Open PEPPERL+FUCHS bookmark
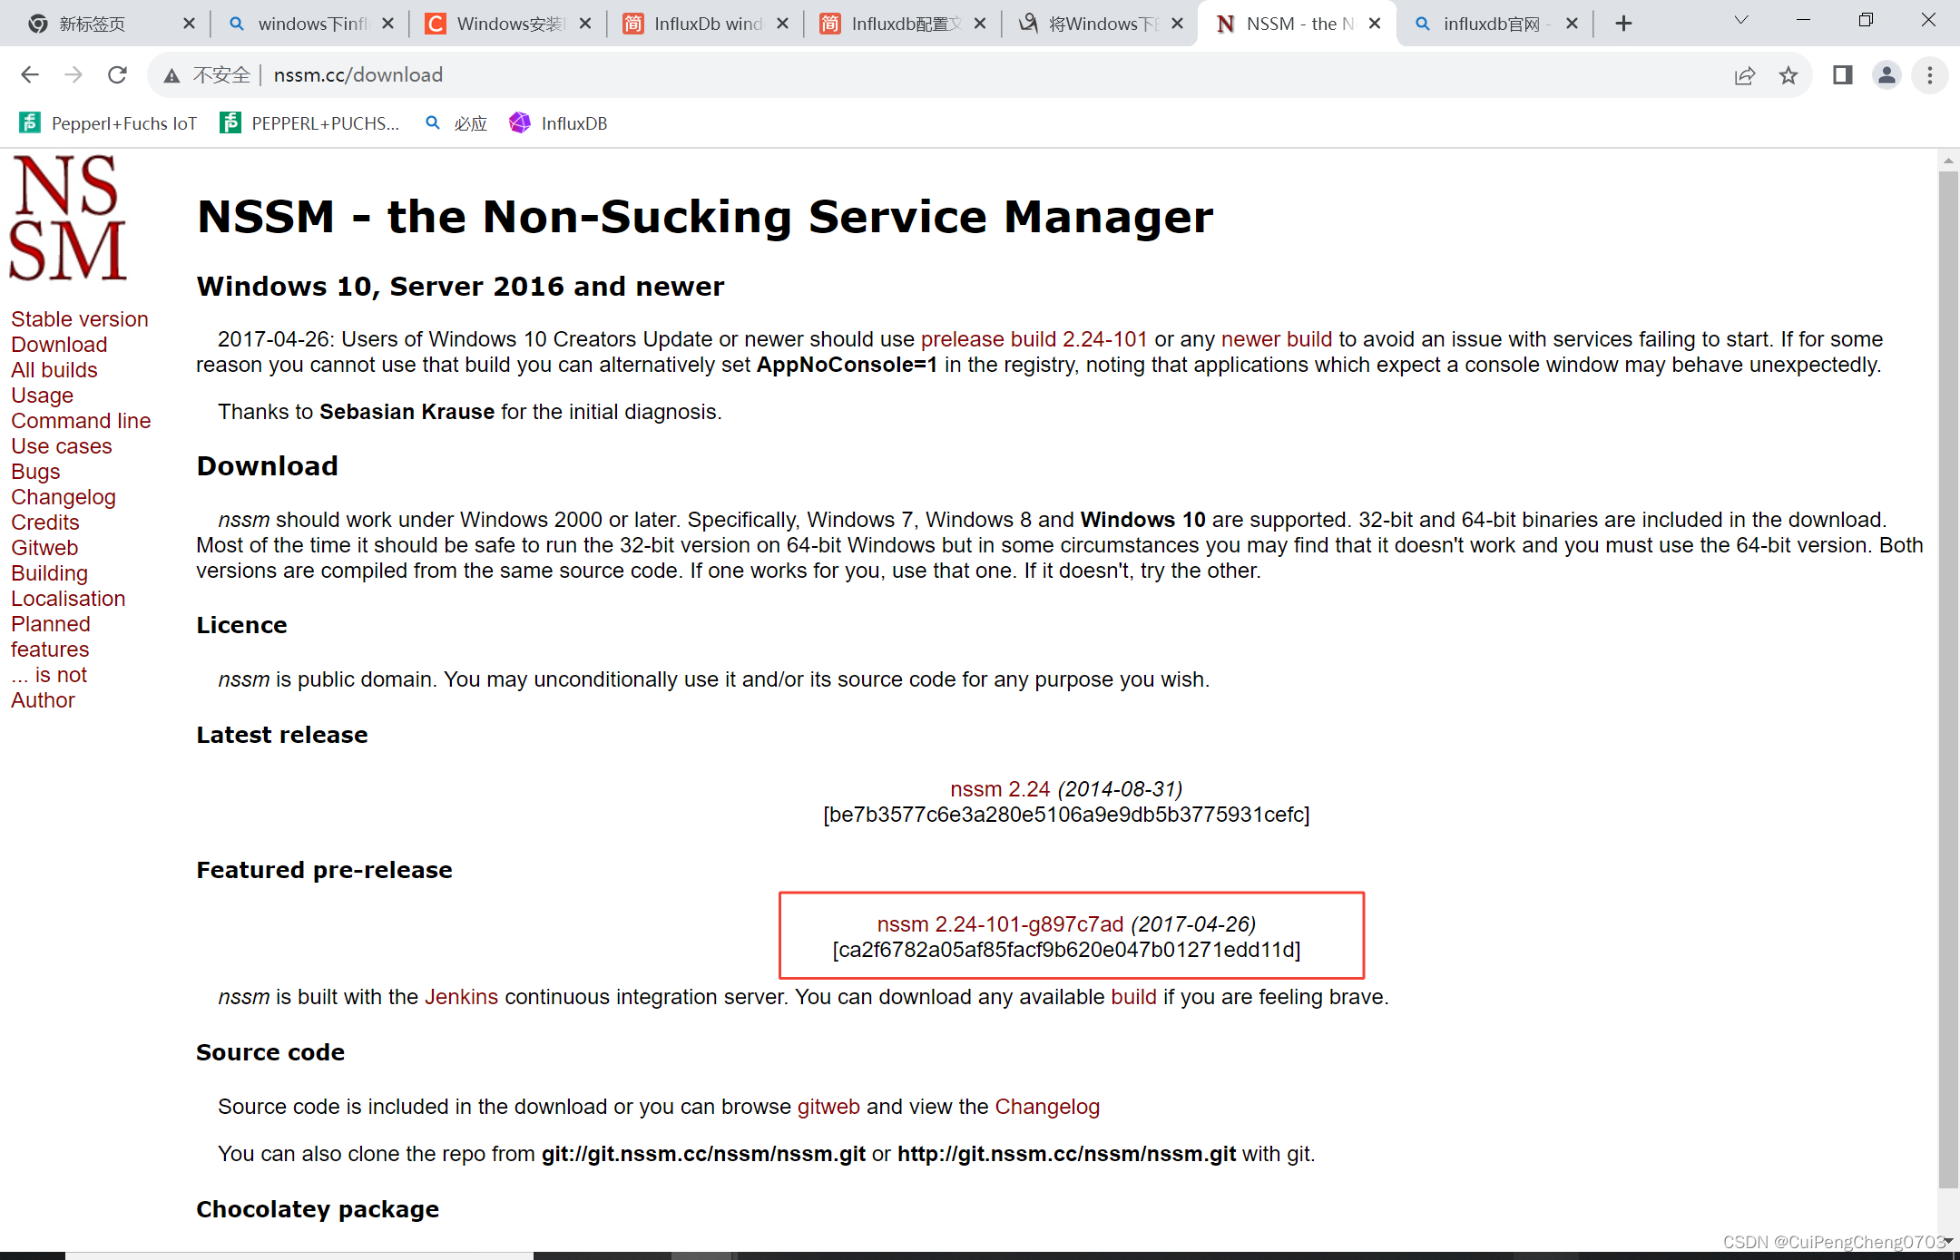This screenshot has width=1960, height=1260. pos(309,123)
